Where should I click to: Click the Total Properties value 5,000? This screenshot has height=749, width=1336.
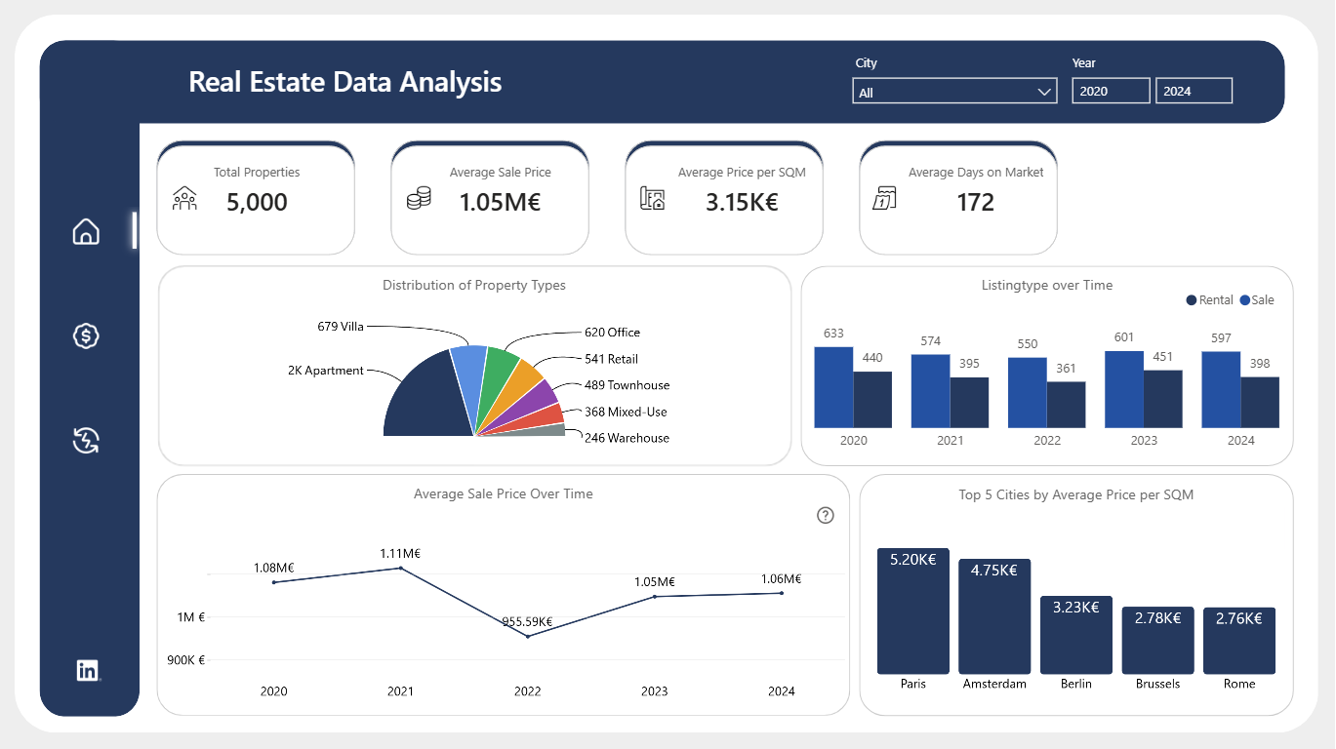(x=257, y=202)
